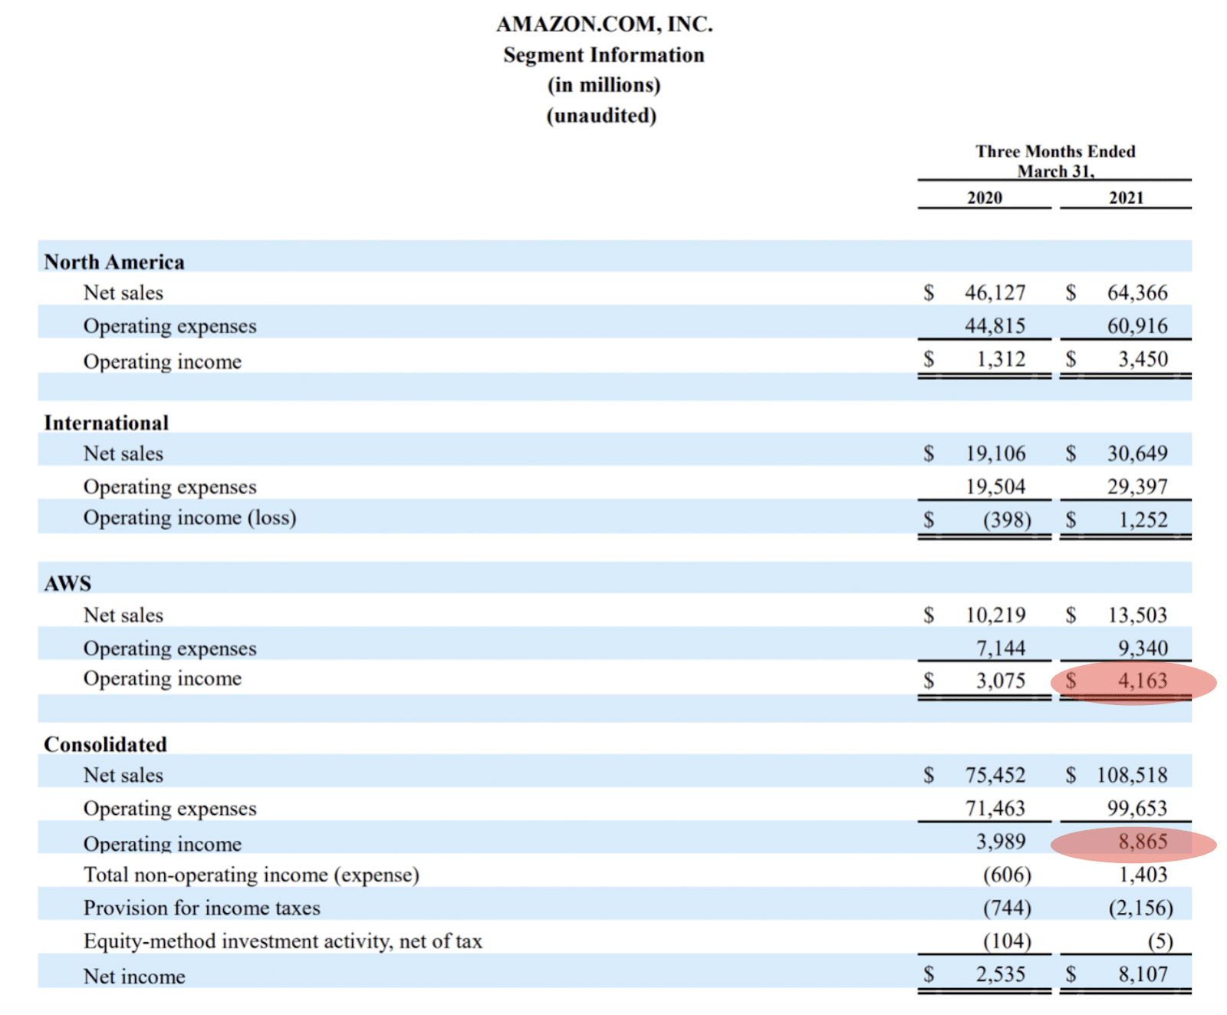1227x1015 pixels.
Task: Click North America operating income 1,312
Action: pyautogui.click(x=1001, y=359)
